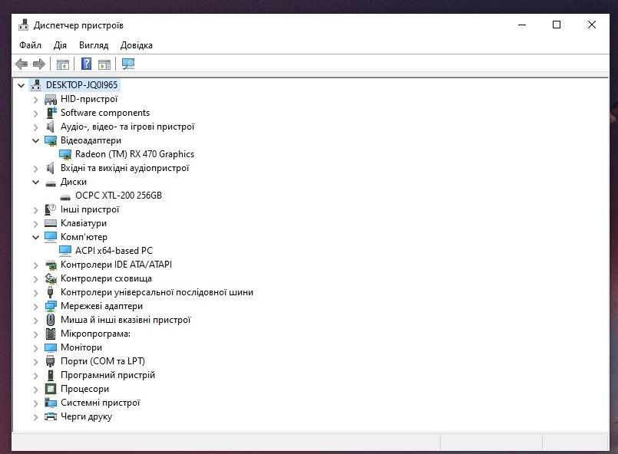The height and width of the screenshot is (454, 618).
Task: Click the scan for hardware changes monitor icon
Action: pyautogui.click(x=128, y=64)
